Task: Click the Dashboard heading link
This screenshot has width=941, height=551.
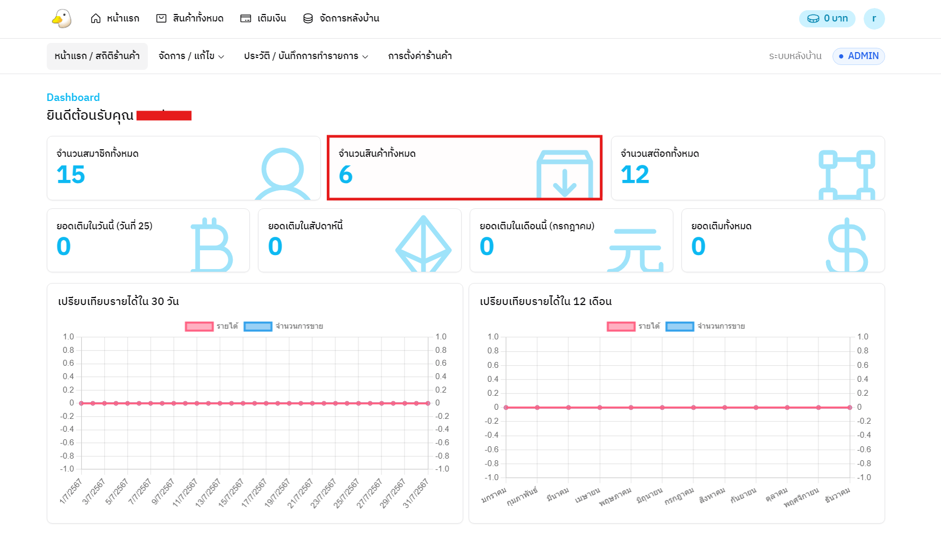Action: click(73, 97)
